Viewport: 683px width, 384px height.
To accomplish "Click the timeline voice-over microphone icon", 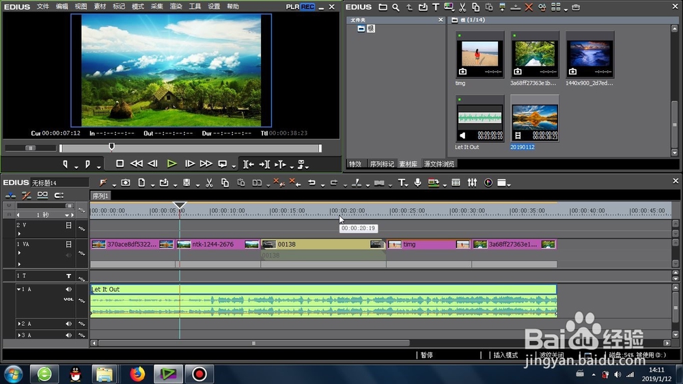I will pyautogui.click(x=417, y=182).
